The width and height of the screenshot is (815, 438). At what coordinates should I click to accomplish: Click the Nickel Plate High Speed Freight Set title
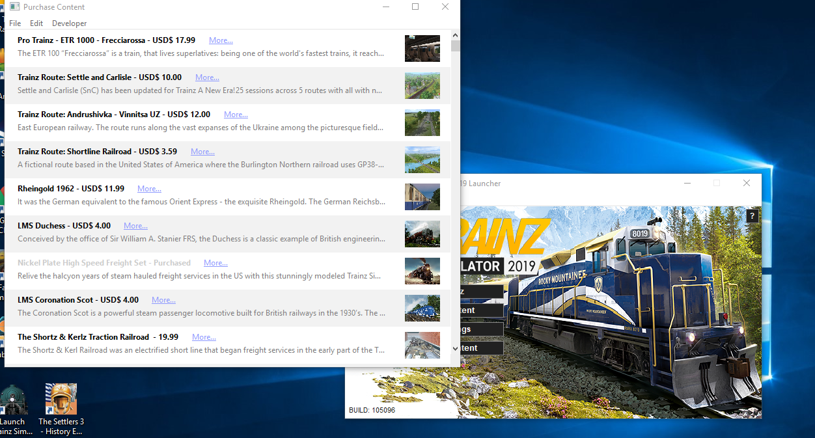pyautogui.click(x=104, y=263)
